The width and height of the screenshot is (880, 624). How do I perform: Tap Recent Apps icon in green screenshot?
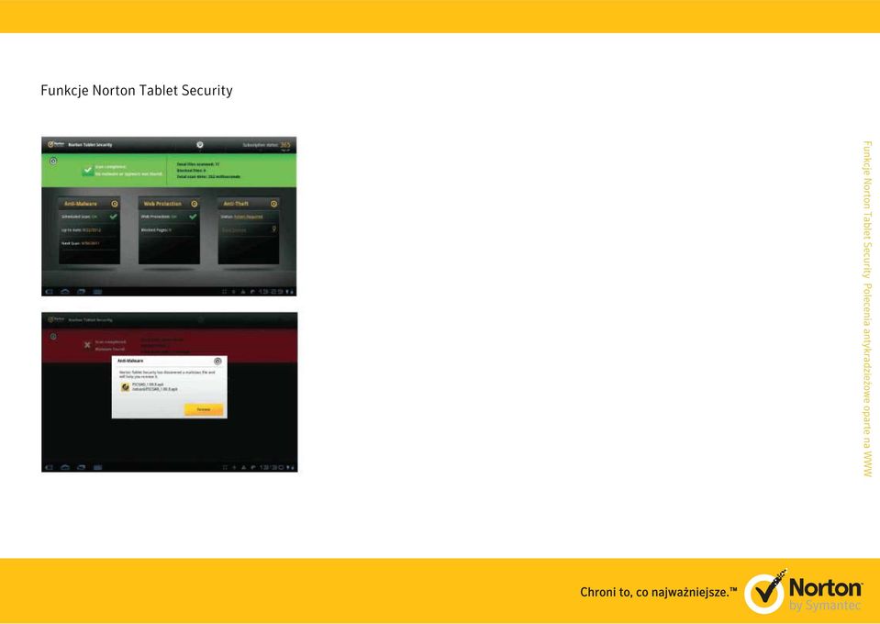[x=82, y=291]
